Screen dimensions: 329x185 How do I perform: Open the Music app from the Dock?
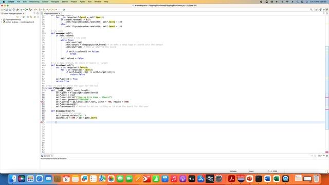174,179
